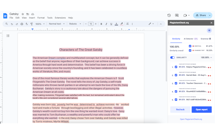This screenshot has height=134, width=215.
Task: Check the cloud save status icon
Action: click(33, 14)
